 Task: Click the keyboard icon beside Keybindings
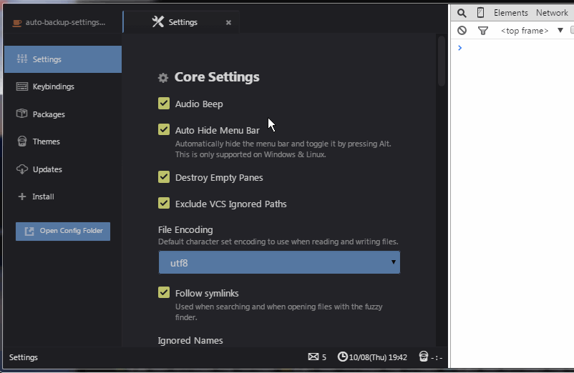(x=22, y=86)
